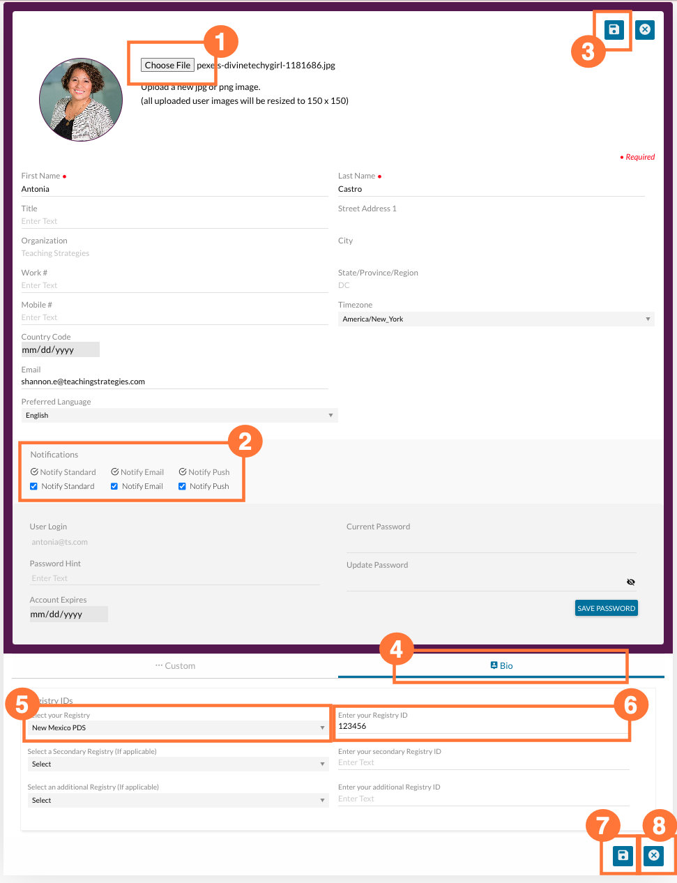This screenshot has height=883, width=677.
Task: Select the Bio tab
Action: coord(501,666)
